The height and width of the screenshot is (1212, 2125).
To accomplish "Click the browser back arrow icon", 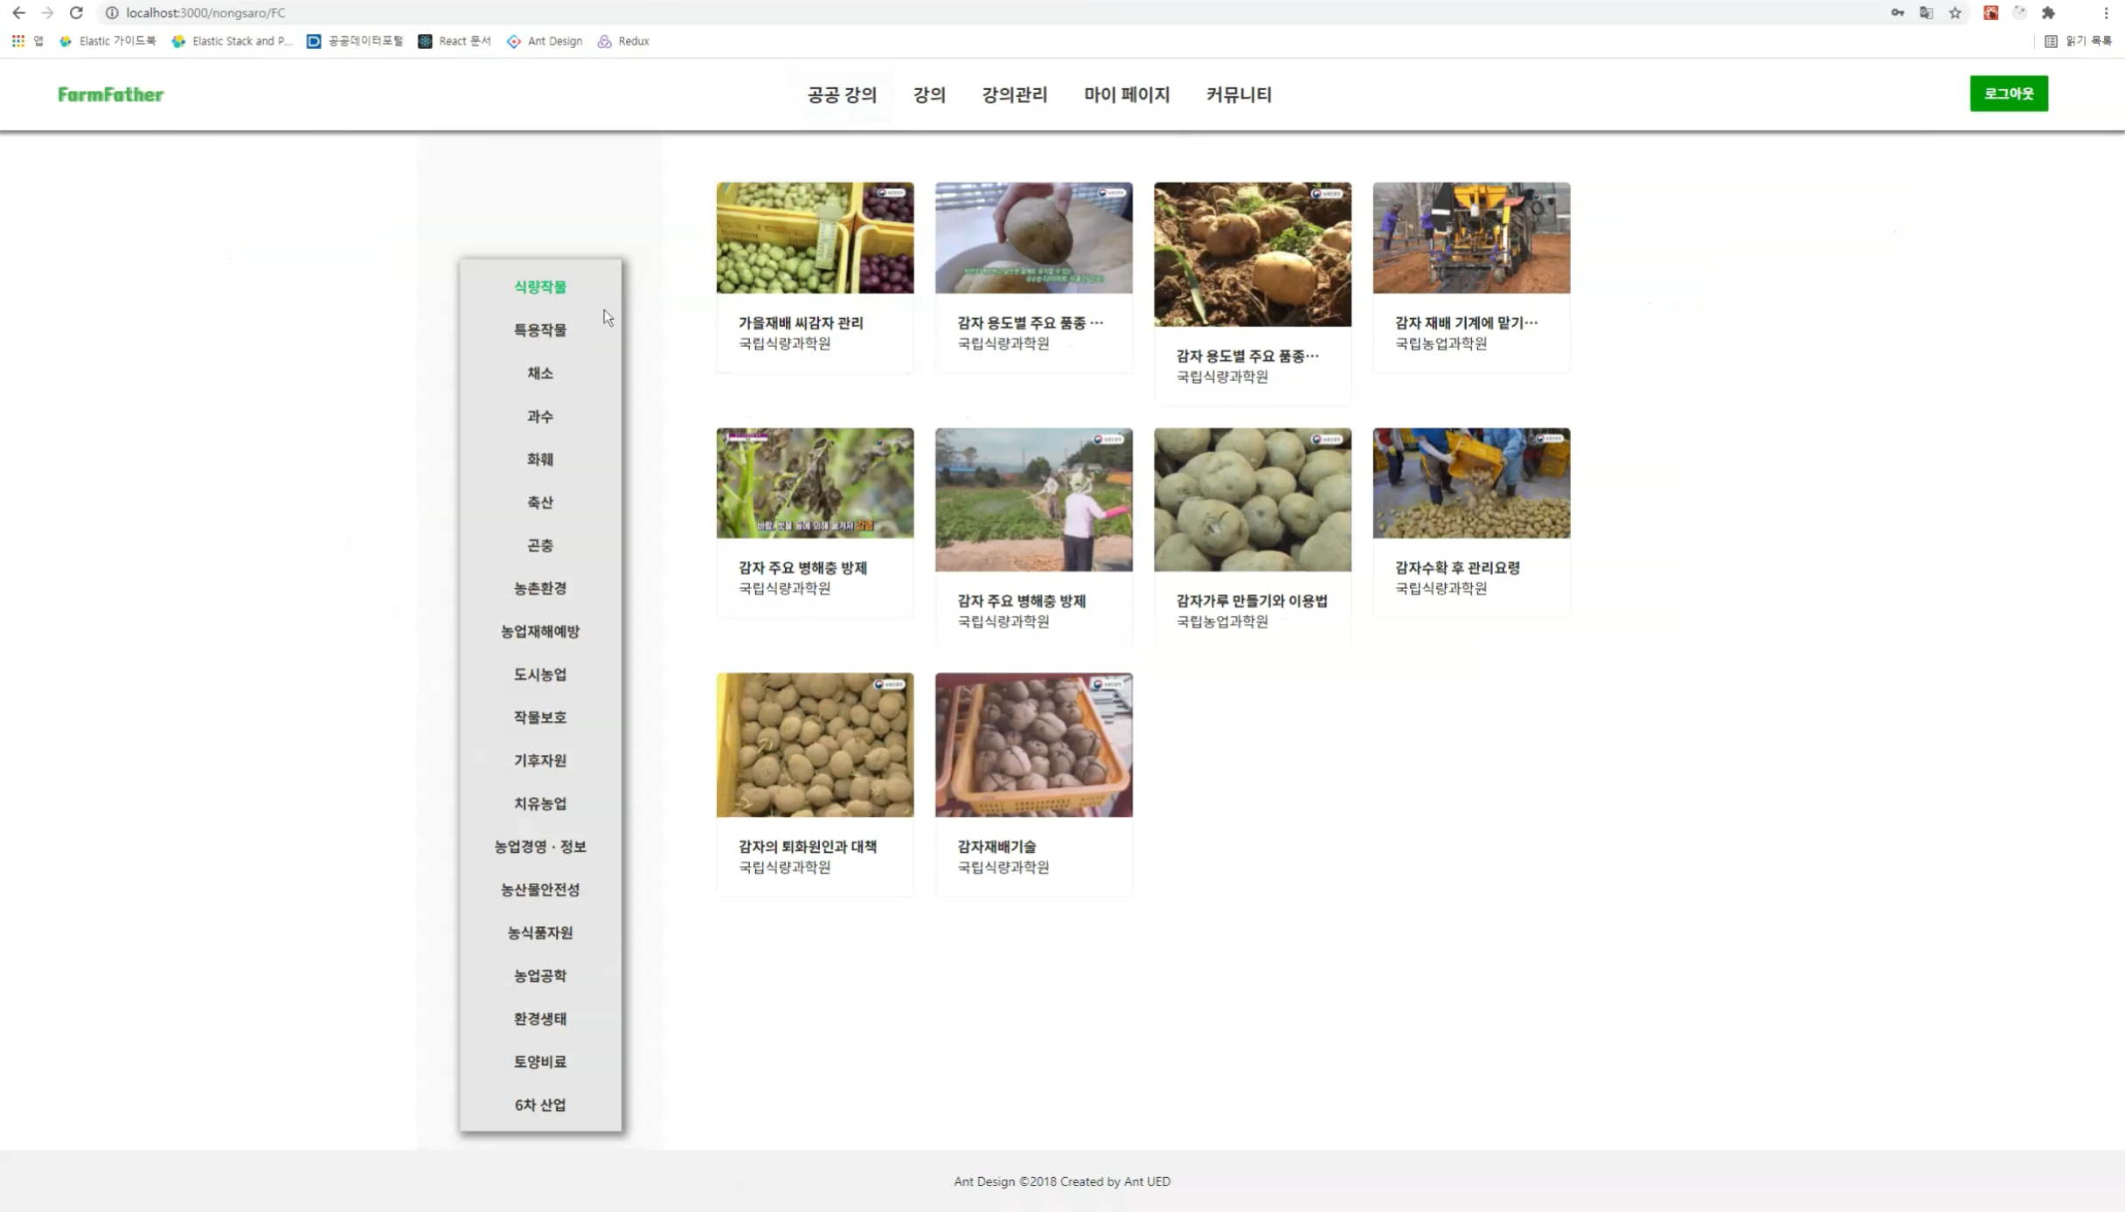I will pyautogui.click(x=18, y=13).
